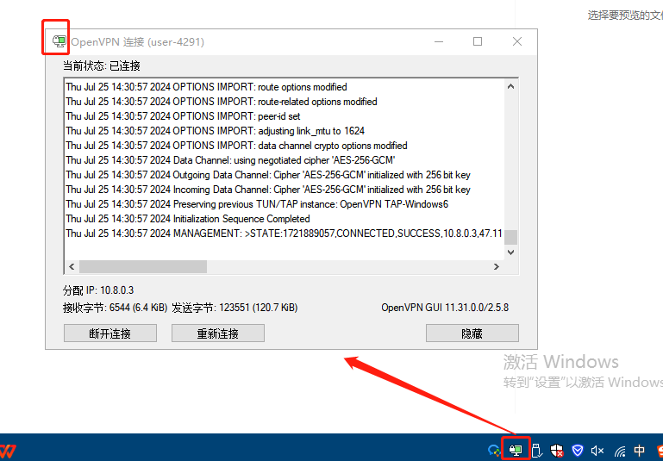This screenshot has height=461, width=663.
Task: Click the 断开连接 button
Action: [110, 333]
